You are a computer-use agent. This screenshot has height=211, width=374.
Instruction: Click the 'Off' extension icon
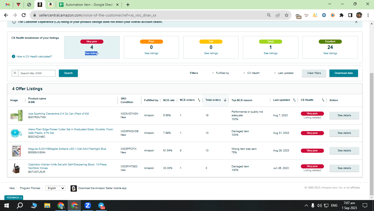click(298, 16)
